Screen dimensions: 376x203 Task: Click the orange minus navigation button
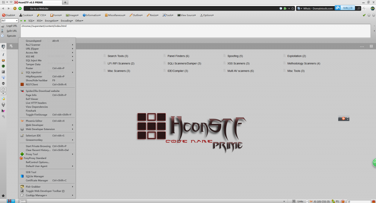click(15, 8)
